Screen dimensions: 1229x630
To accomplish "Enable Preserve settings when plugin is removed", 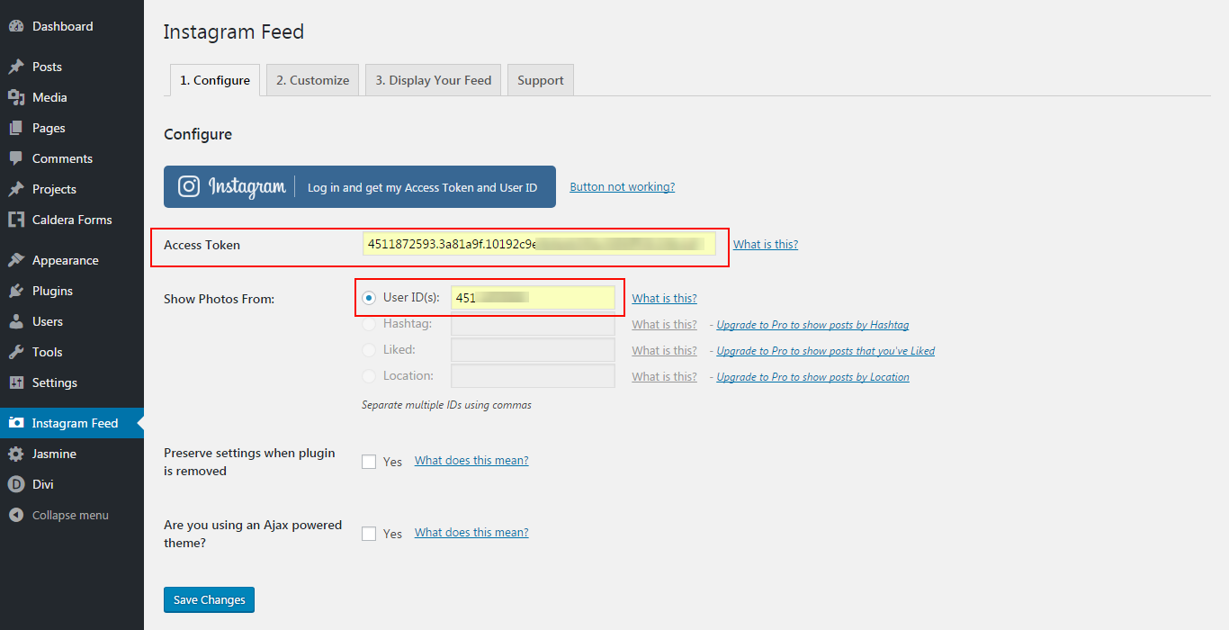I will click(369, 462).
